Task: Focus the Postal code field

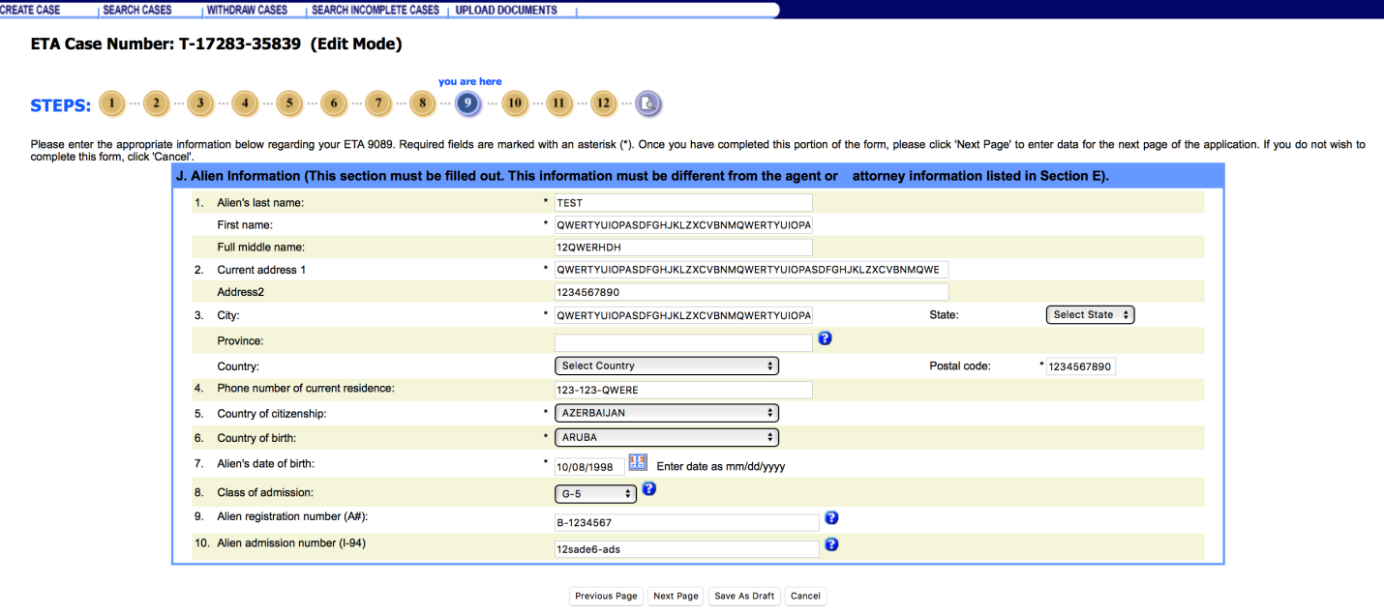Action: coord(1081,367)
